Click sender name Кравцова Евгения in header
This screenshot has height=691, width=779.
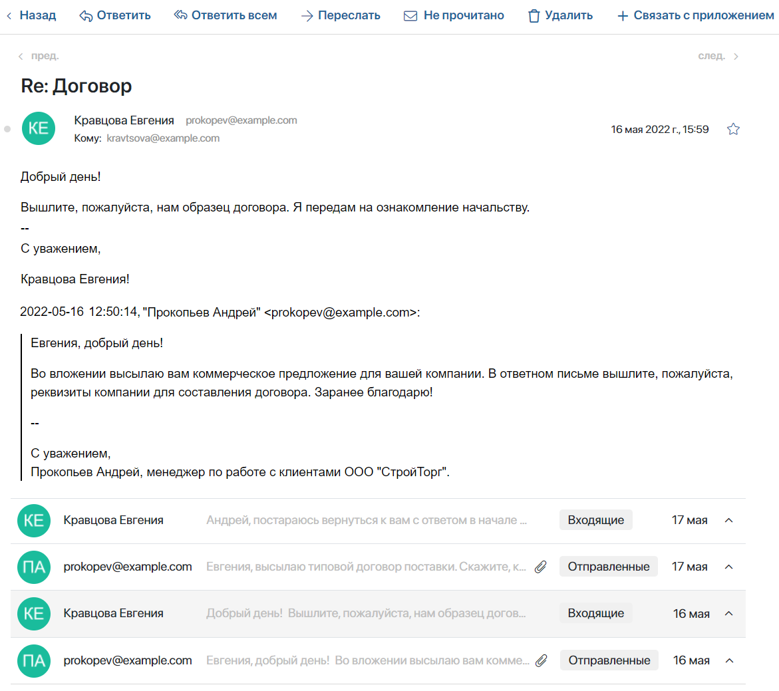(124, 120)
